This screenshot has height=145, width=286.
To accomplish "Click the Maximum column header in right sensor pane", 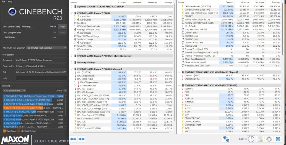I will 260,2.
